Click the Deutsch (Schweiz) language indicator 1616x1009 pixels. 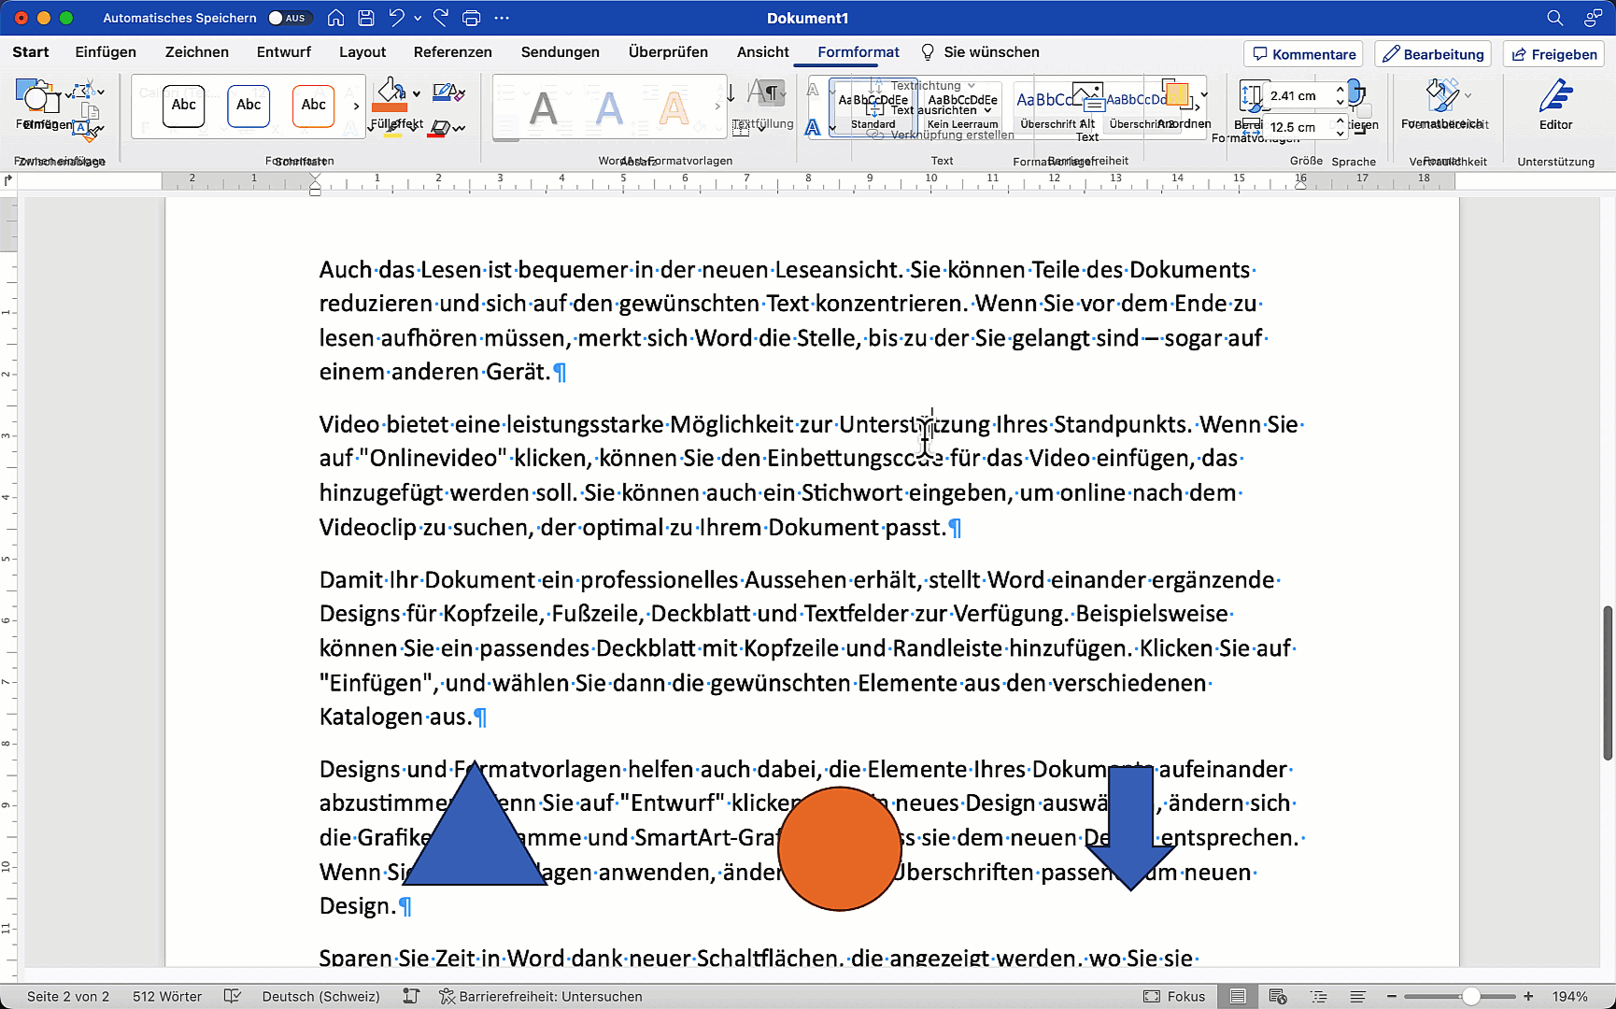tap(320, 996)
